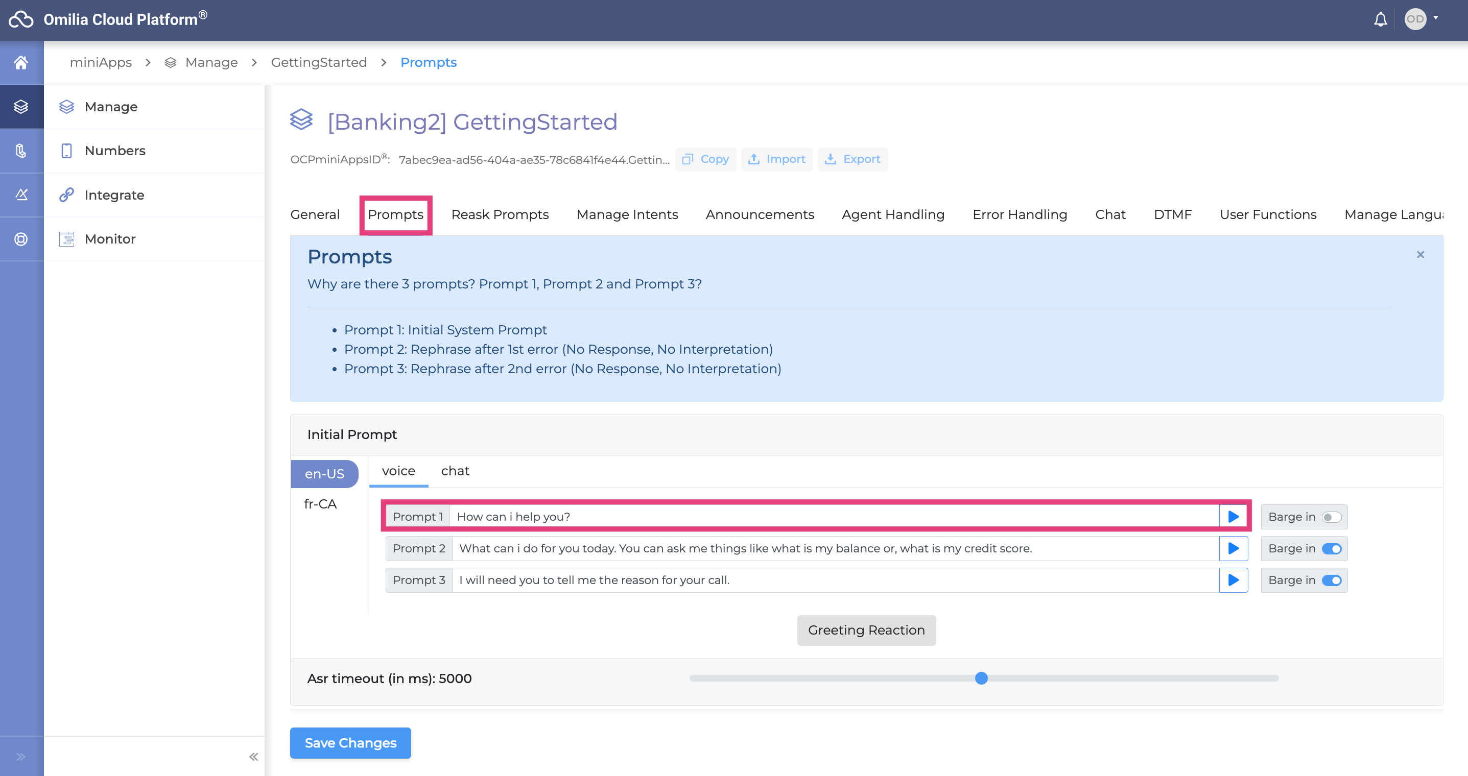Enable Barge in for Prompt 1
The width and height of the screenshot is (1468, 776).
coord(1331,517)
